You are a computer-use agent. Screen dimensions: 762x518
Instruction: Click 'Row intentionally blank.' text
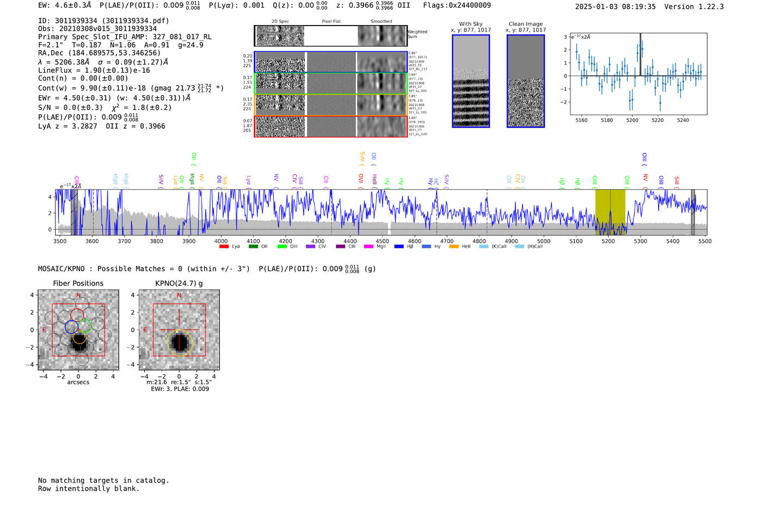point(89,489)
